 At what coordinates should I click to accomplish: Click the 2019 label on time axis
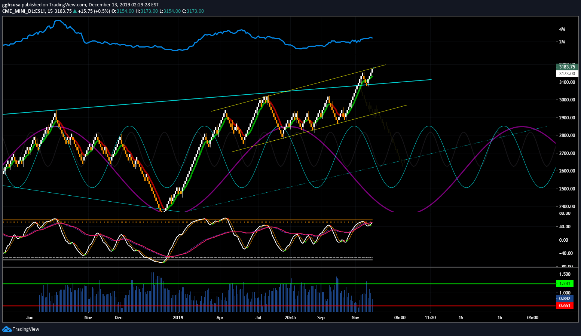click(178, 318)
